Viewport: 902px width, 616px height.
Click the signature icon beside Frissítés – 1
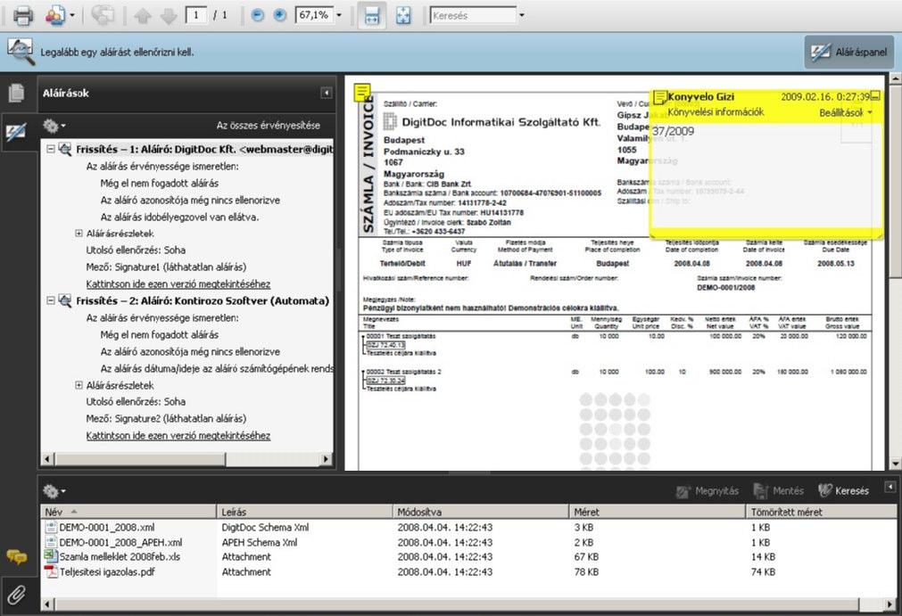click(65, 150)
